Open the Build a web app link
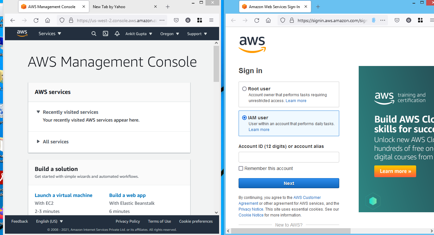The width and height of the screenshot is (434, 235). (x=128, y=195)
